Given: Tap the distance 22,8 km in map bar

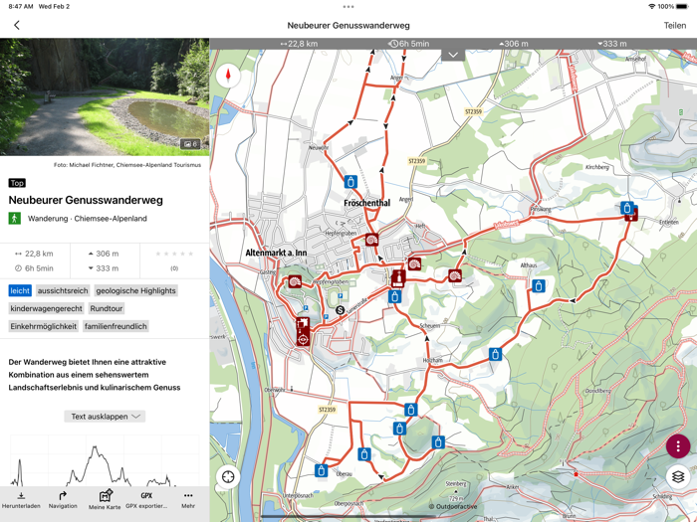Looking at the screenshot, I should 299,44.
